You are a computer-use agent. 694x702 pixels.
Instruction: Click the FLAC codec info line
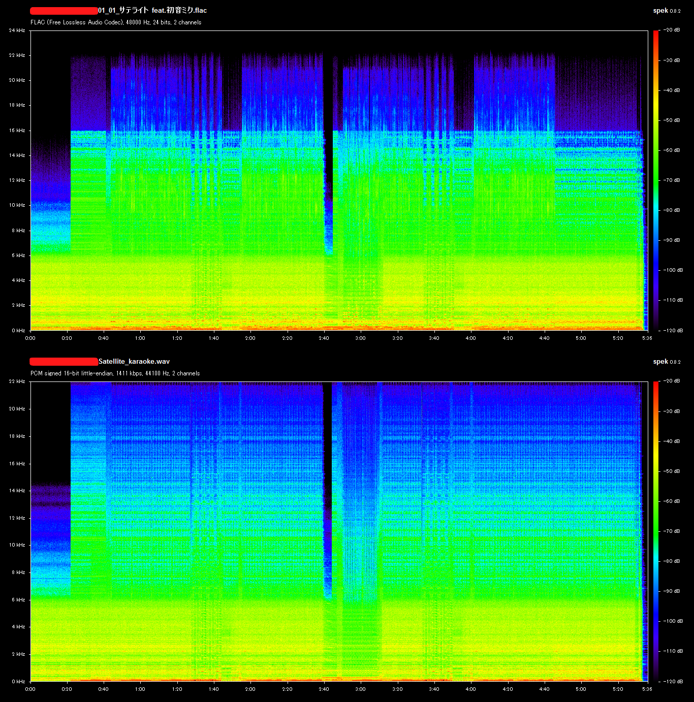pyautogui.click(x=116, y=22)
